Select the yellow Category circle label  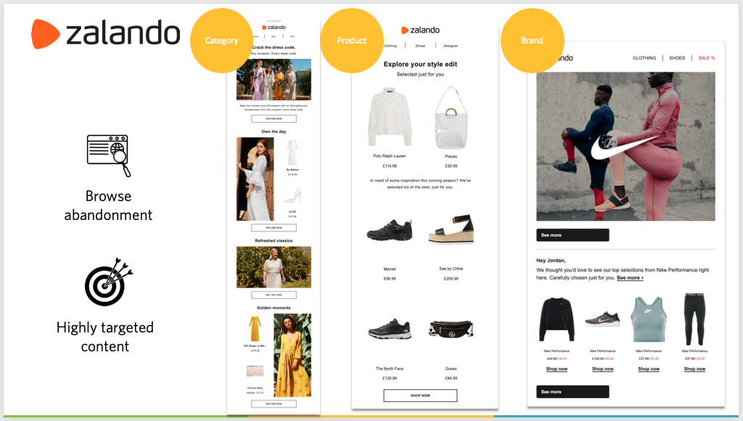click(222, 41)
